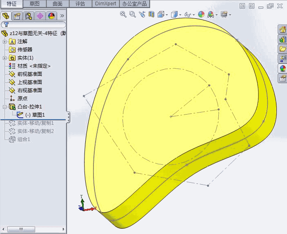Image resolution: width=287 pixels, height=234 pixels.
Task: Click Previous View icon
Action: (x=142, y=14)
